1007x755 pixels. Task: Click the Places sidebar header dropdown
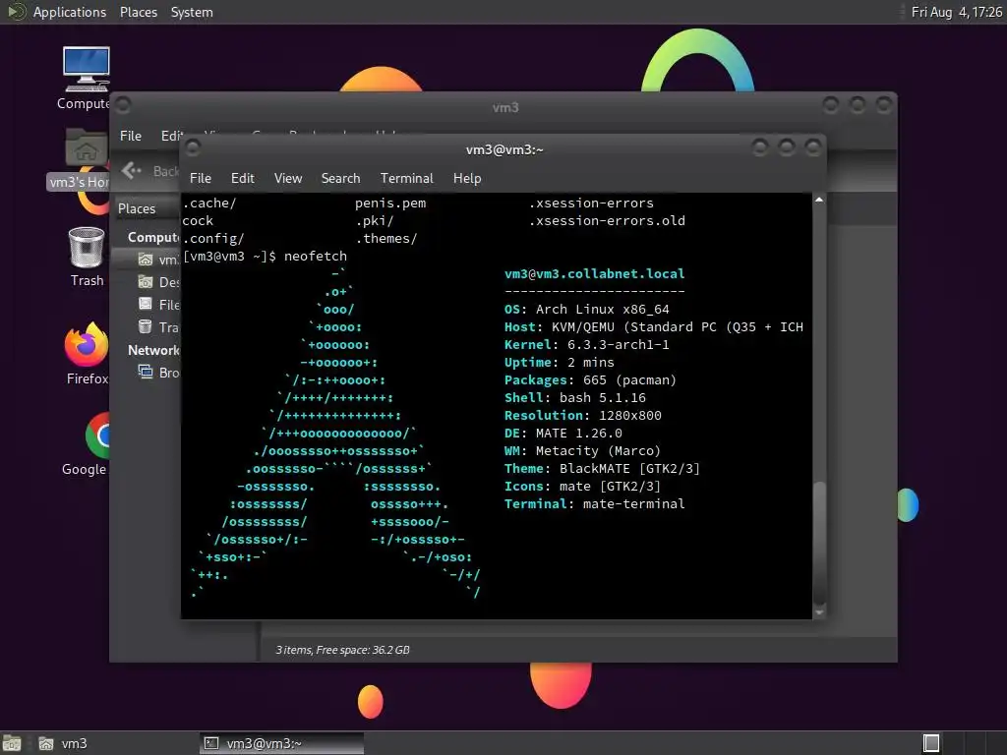[147, 208]
